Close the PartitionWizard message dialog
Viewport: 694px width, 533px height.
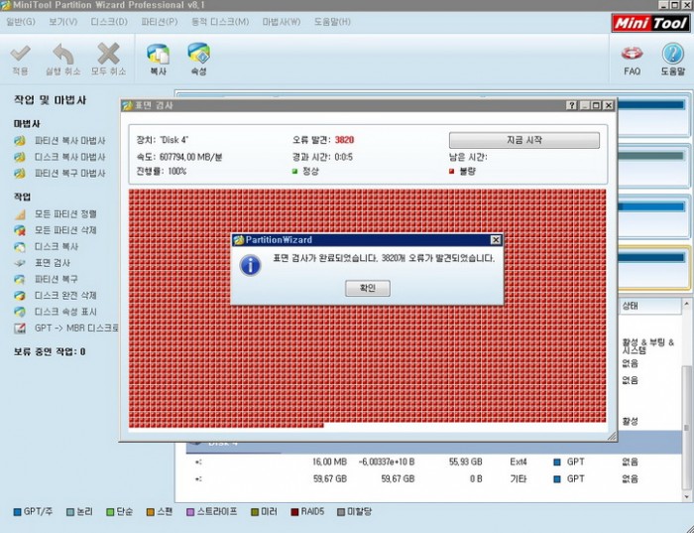click(x=496, y=239)
